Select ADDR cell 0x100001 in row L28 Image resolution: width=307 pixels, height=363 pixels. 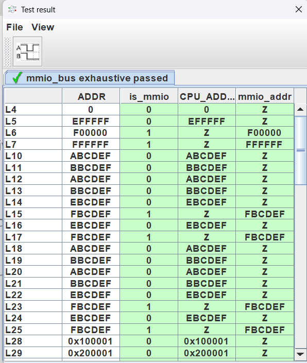pos(91,341)
